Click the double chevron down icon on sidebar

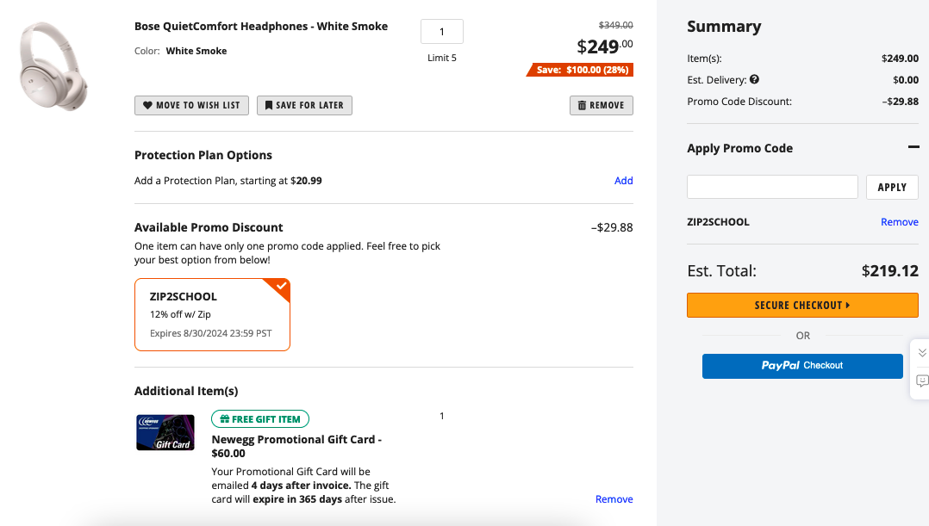921,353
